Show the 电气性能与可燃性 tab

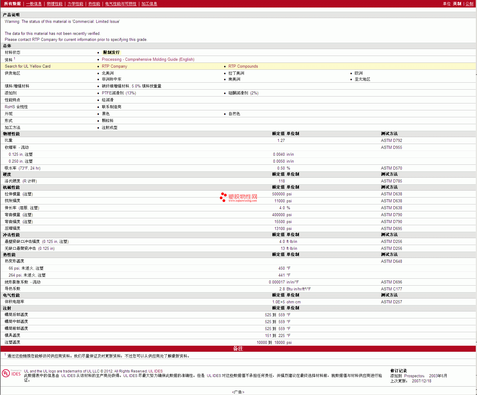pos(121,4)
